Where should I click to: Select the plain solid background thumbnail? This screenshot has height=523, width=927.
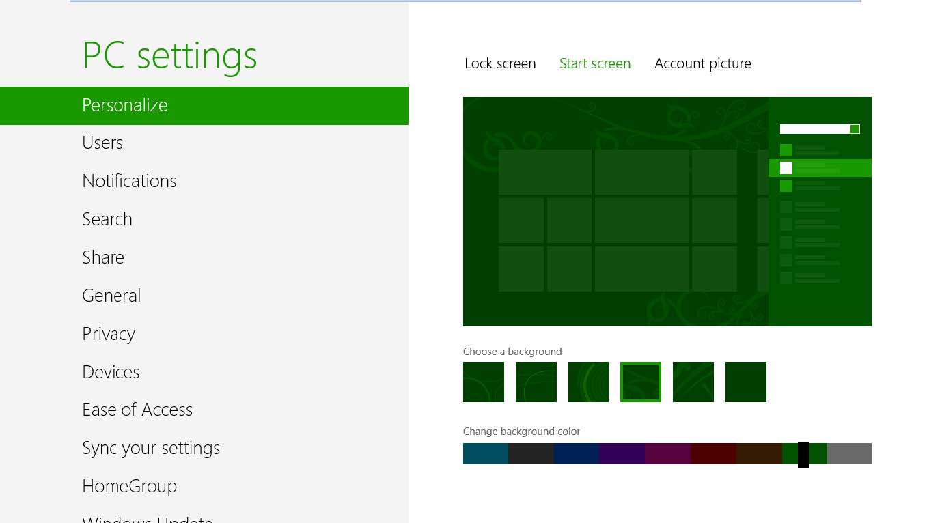(745, 382)
